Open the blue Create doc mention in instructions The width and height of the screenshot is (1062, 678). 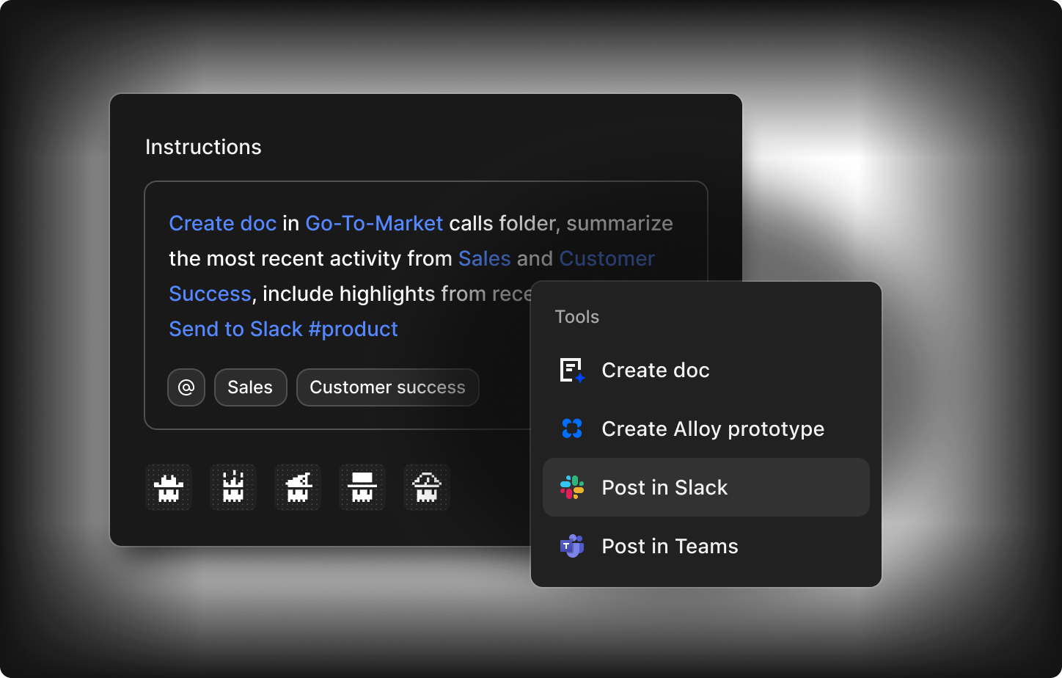point(223,223)
